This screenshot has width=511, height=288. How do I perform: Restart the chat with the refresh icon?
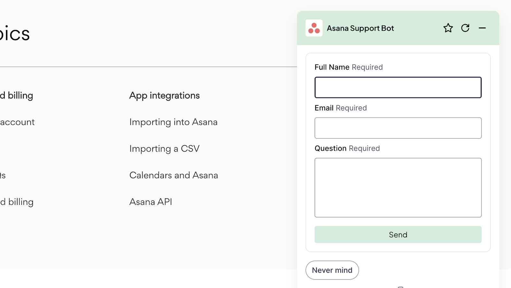(465, 28)
